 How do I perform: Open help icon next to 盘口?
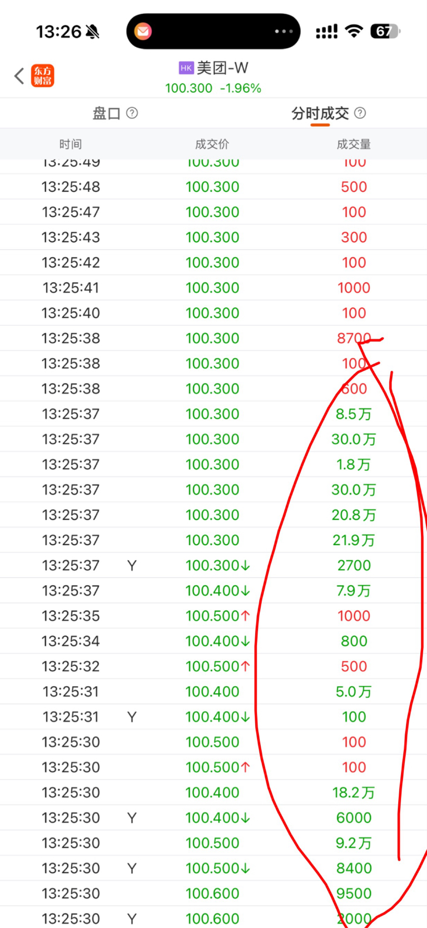tap(132, 113)
